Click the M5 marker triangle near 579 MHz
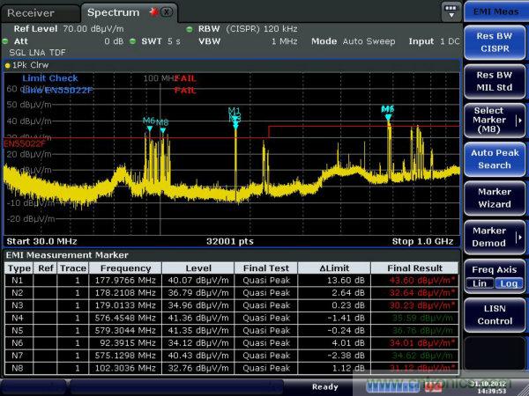 [x=388, y=116]
